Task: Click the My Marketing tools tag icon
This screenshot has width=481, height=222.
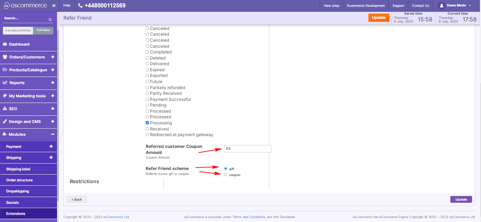Action: pos(5,96)
